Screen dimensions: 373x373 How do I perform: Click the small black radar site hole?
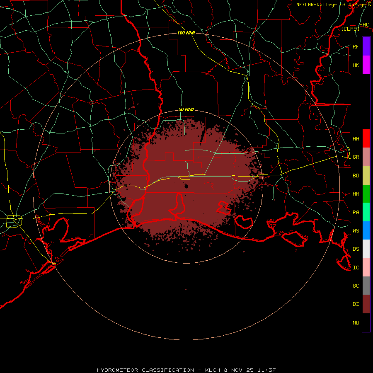tap(186, 186)
